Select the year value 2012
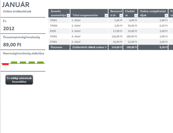 [x=9, y=28]
